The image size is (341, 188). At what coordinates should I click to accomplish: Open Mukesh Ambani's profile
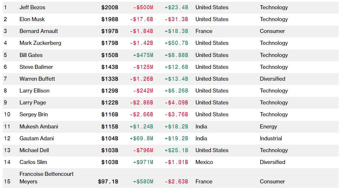coord(39,126)
